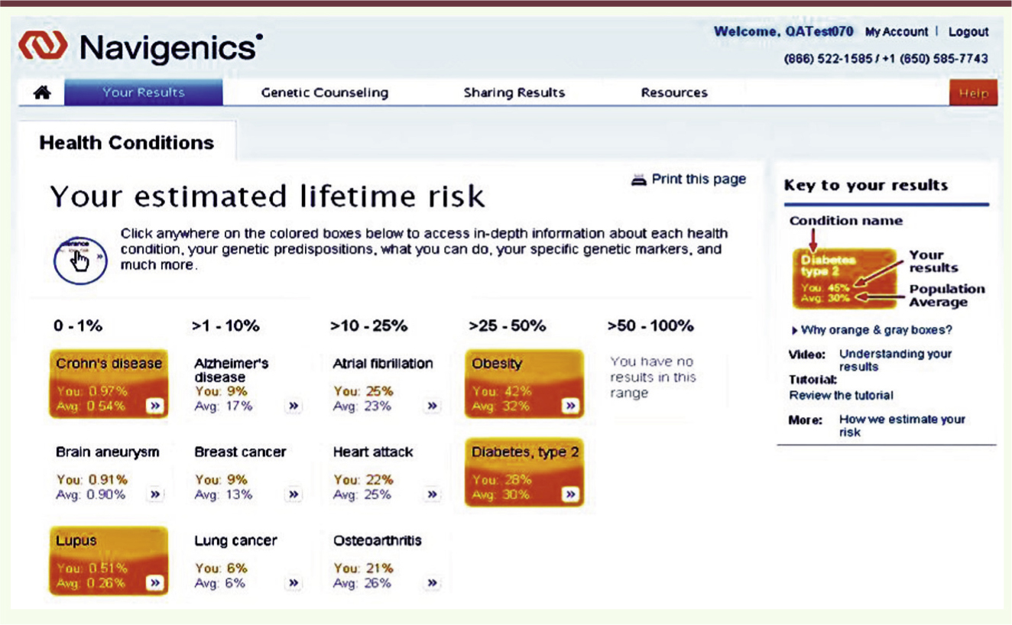Image resolution: width=1012 pixels, height=625 pixels.
Task: Click arrow icon for Lung cancer
Action: tap(294, 584)
